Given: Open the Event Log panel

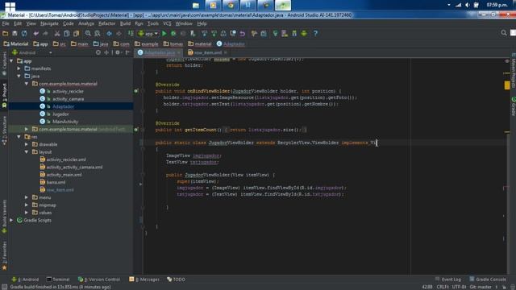Looking at the screenshot, I should tap(447, 280).
